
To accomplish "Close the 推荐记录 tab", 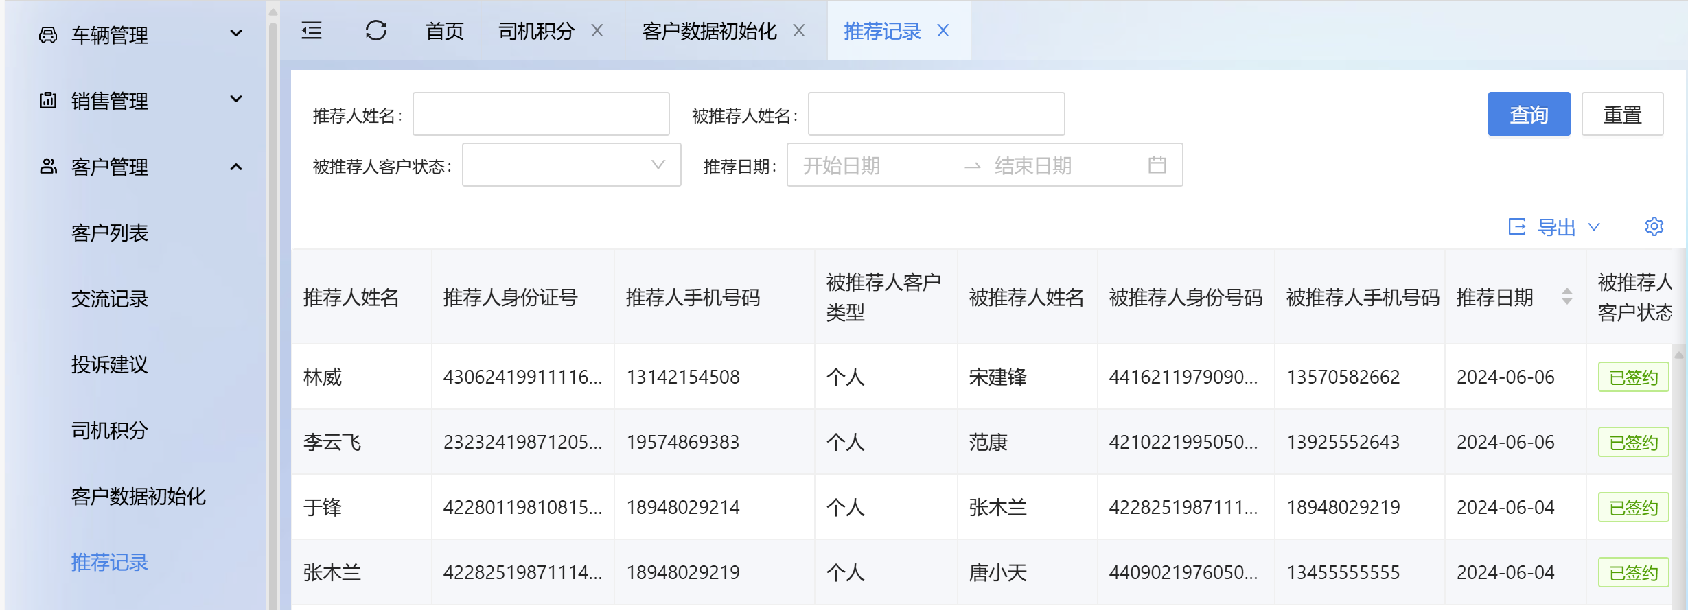I will click(x=943, y=31).
